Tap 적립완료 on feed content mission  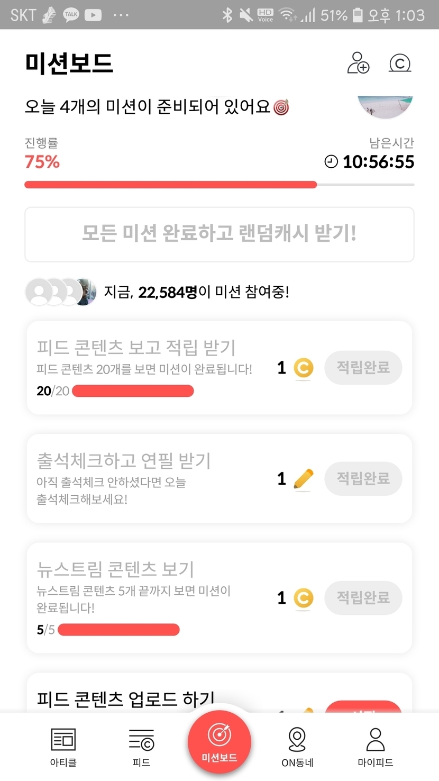point(363,368)
